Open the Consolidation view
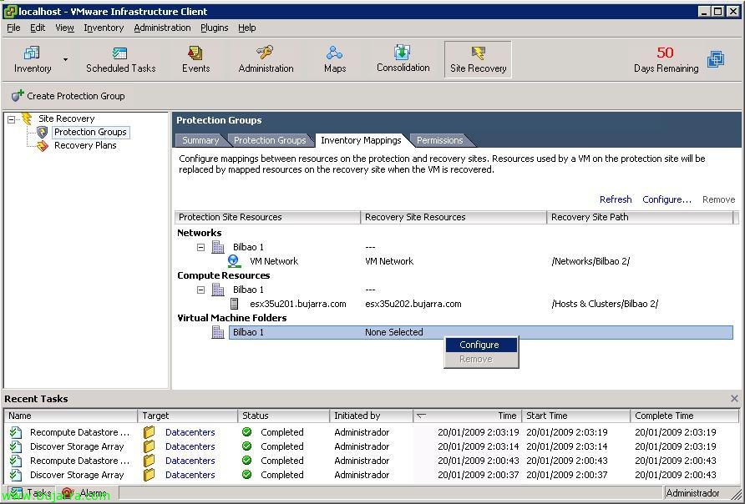745x504 pixels. [x=403, y=59]
